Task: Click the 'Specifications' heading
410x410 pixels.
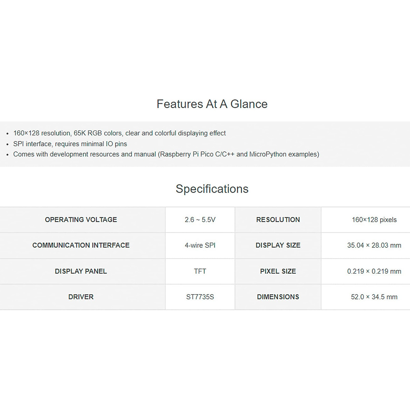Action: point(212,189)
